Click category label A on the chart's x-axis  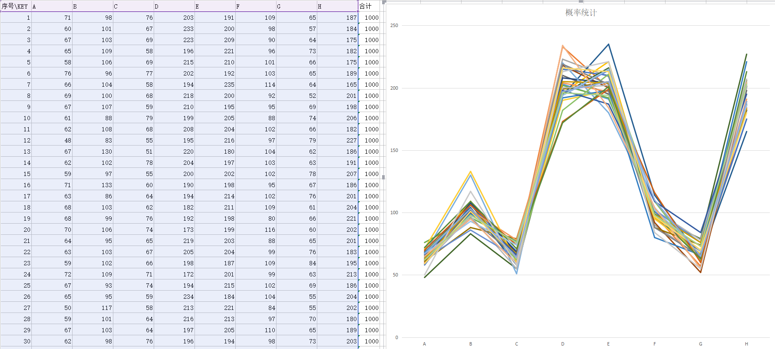(424, 344)
